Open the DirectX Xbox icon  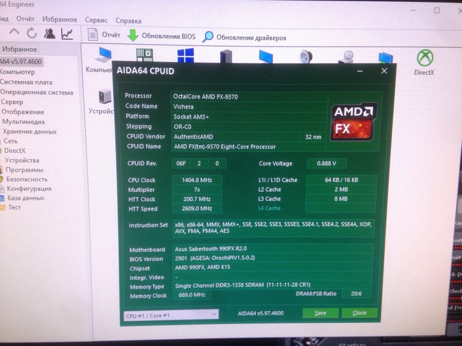click(423, 63)
